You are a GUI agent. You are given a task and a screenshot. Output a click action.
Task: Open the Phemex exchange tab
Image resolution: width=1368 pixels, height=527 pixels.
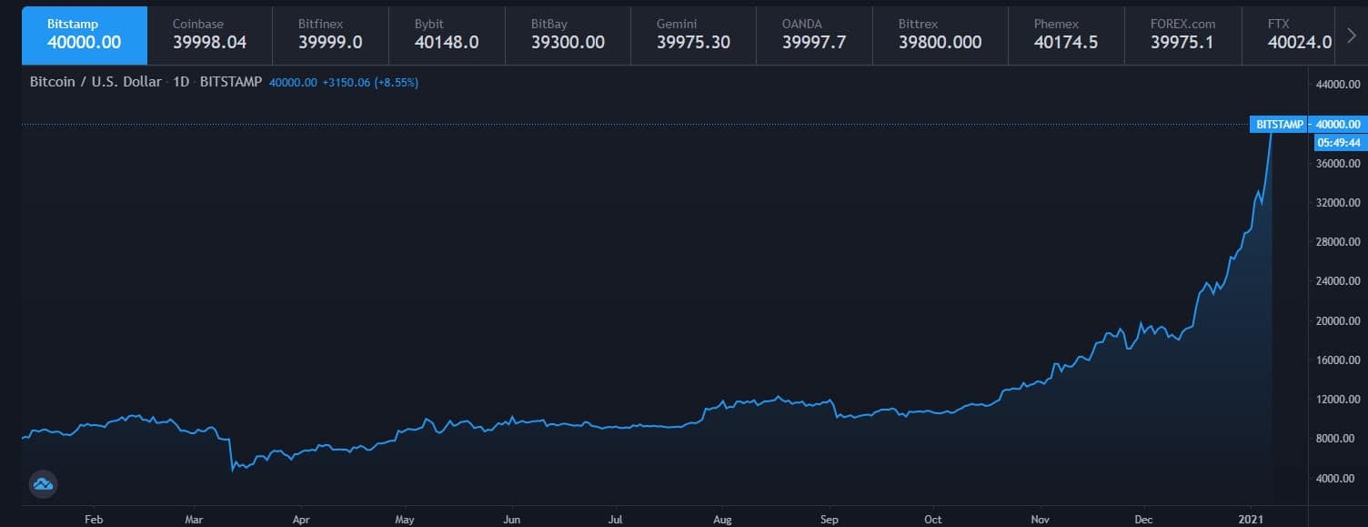1066,34
